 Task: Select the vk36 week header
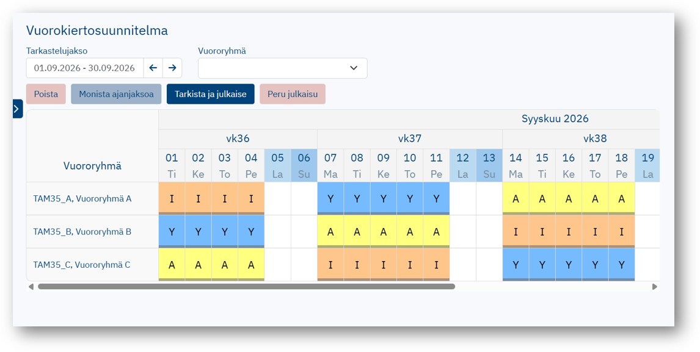[238, 138]
